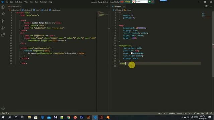Click the Ln 21, Col 7 cursor position
Image resolution: width=214 pixels, height=120 pixels.
tap(162, 113)
